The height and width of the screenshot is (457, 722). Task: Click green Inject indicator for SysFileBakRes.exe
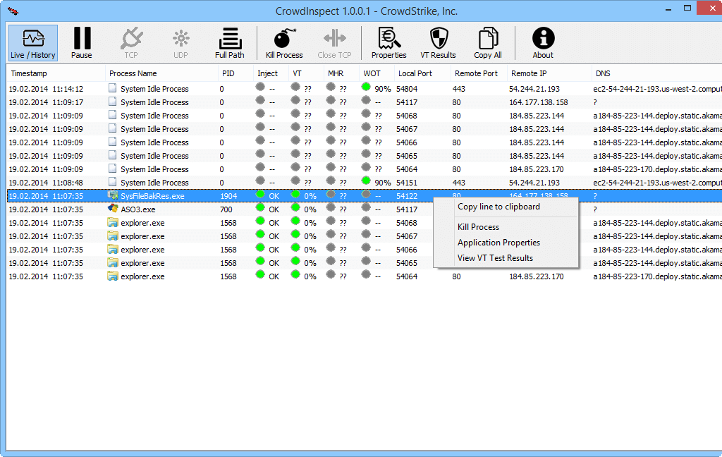[260, 194]
